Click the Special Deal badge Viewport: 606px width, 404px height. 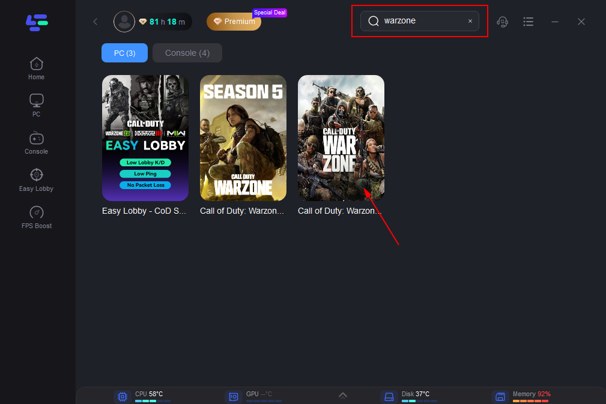coord(270,13)
